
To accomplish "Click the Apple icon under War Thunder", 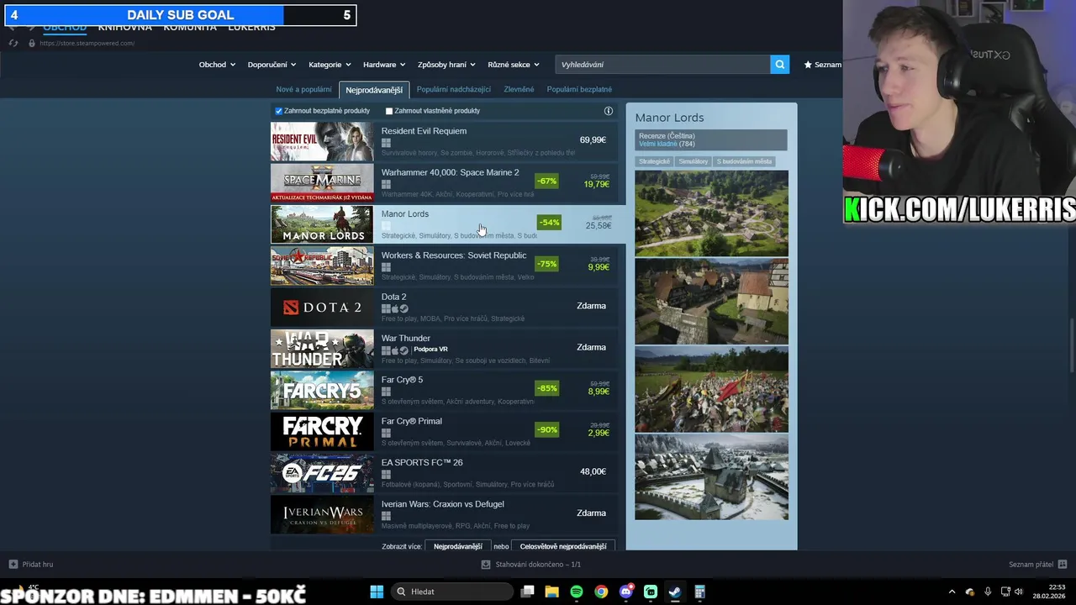I will tap(395, 350).
